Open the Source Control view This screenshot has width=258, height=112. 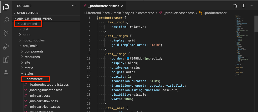(x=6, y=33)
